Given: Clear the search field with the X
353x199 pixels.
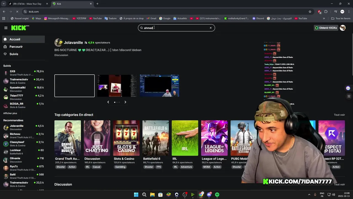Looking at the screenshot, I should (x=211, y=28).
